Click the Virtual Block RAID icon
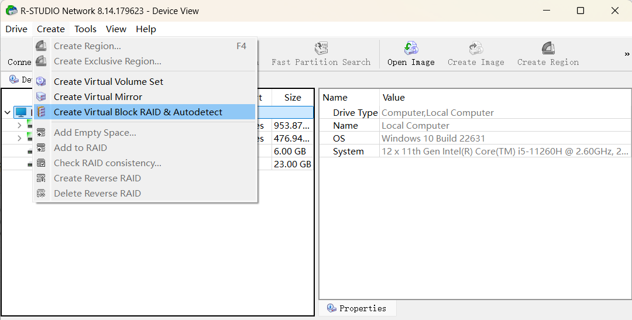 pos(41,112)
